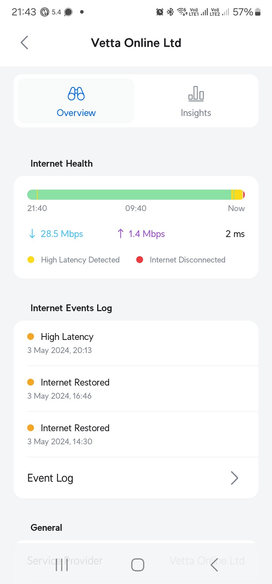Tap the red Internet Disconnected legend dot
Viewport: 272px width, 584px height.
[140, 260]
